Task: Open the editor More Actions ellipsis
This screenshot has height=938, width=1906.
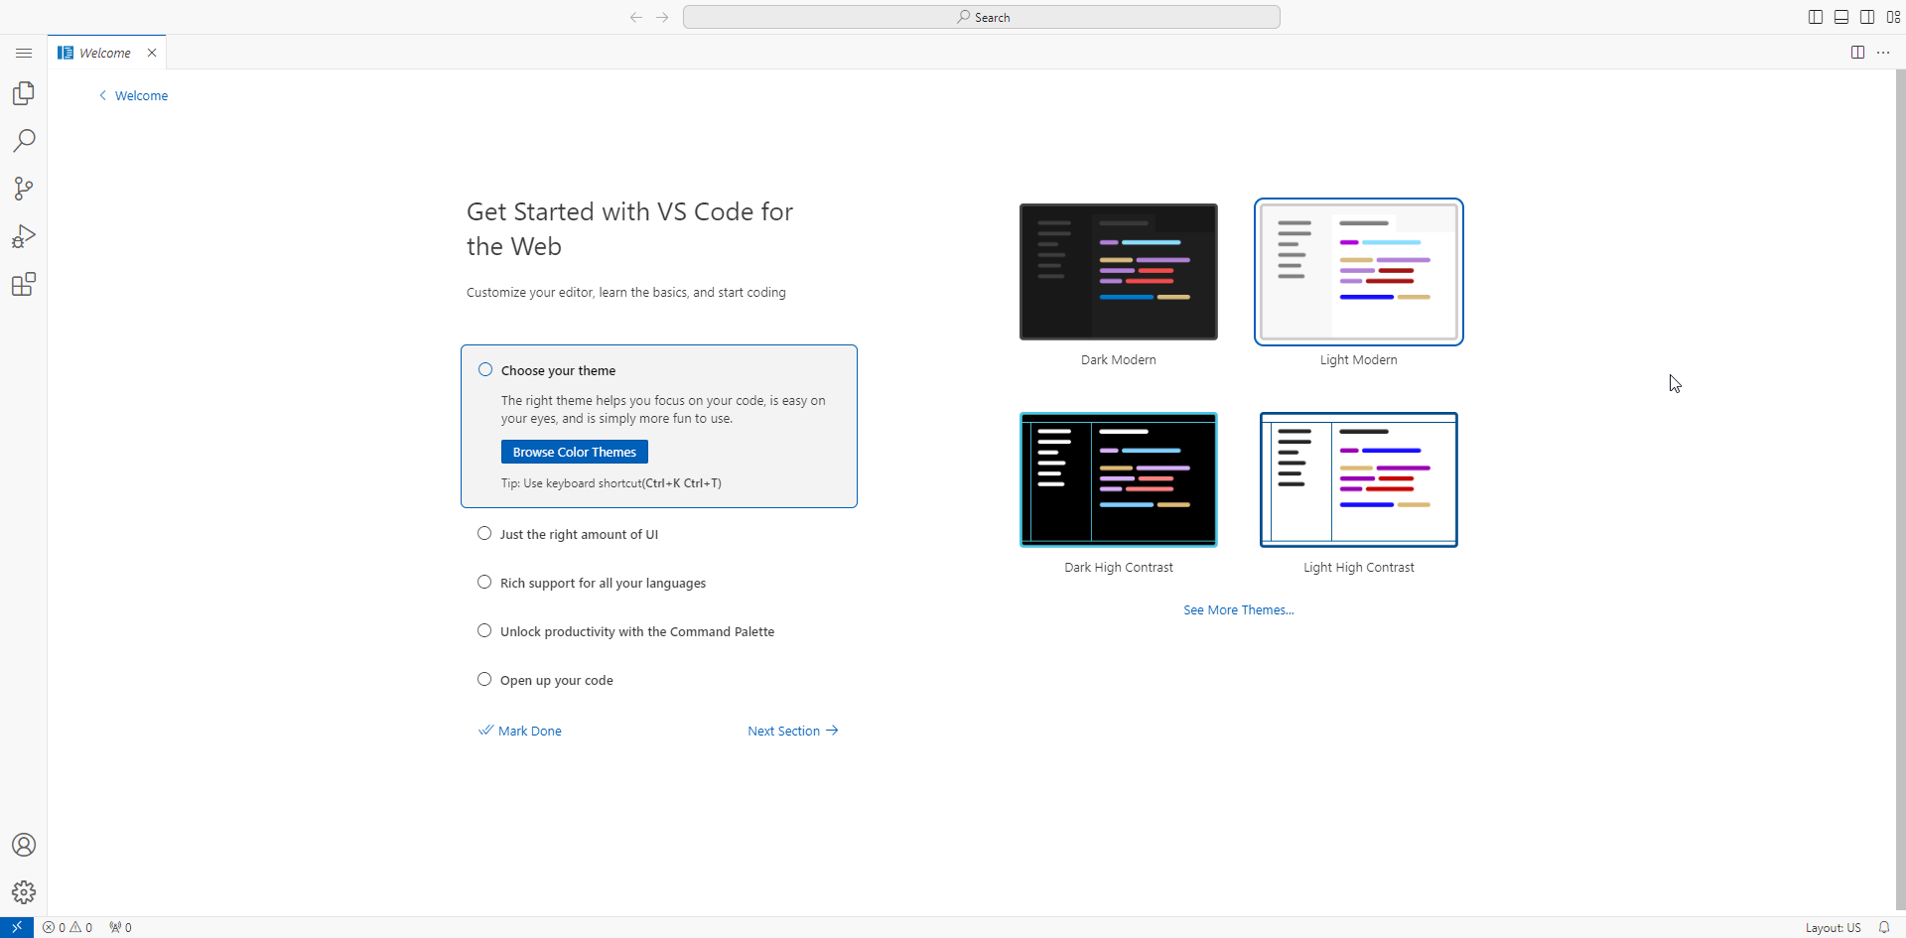Action: point(1883,53)
